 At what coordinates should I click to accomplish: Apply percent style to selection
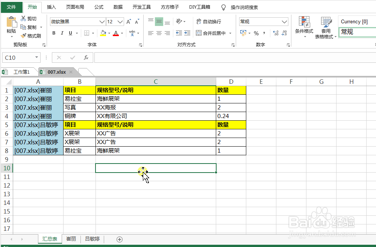tap(255, 33)
